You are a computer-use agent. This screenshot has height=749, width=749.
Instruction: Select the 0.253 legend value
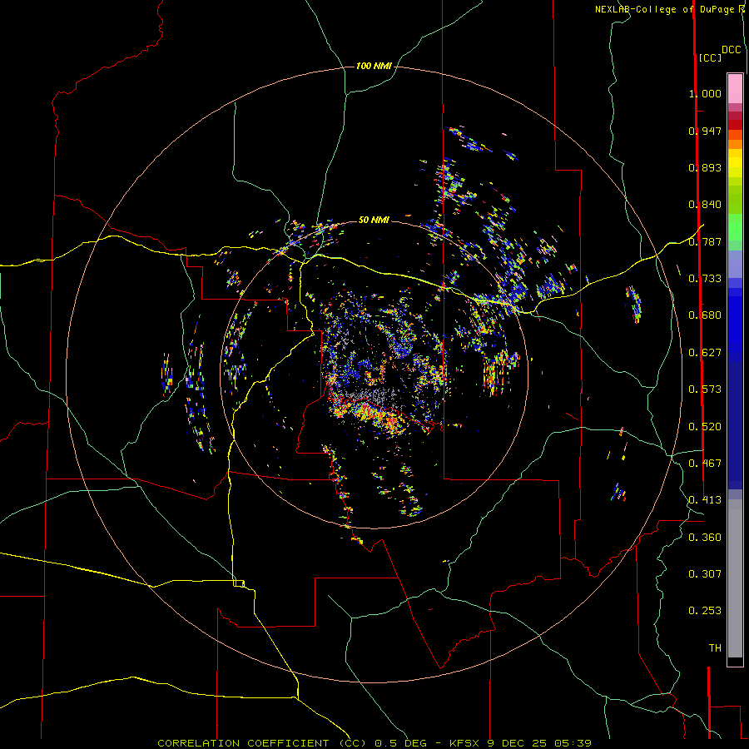click(x=705, y=611)
